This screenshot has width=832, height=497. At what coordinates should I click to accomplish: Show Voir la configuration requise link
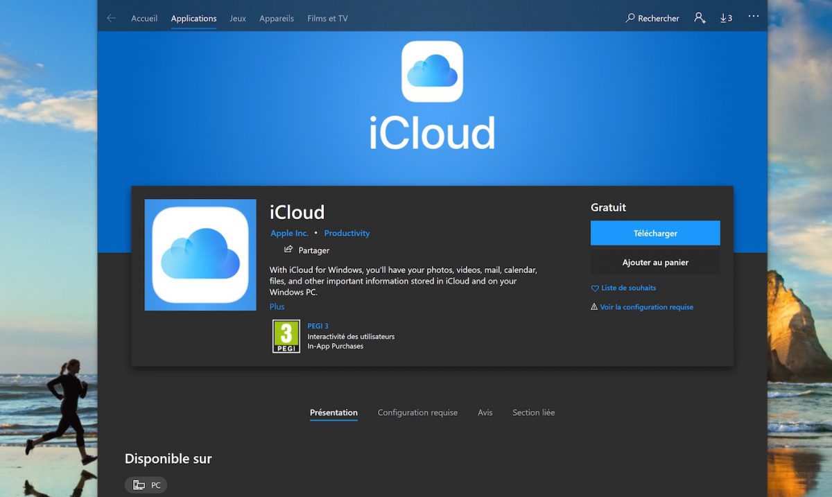646,307
